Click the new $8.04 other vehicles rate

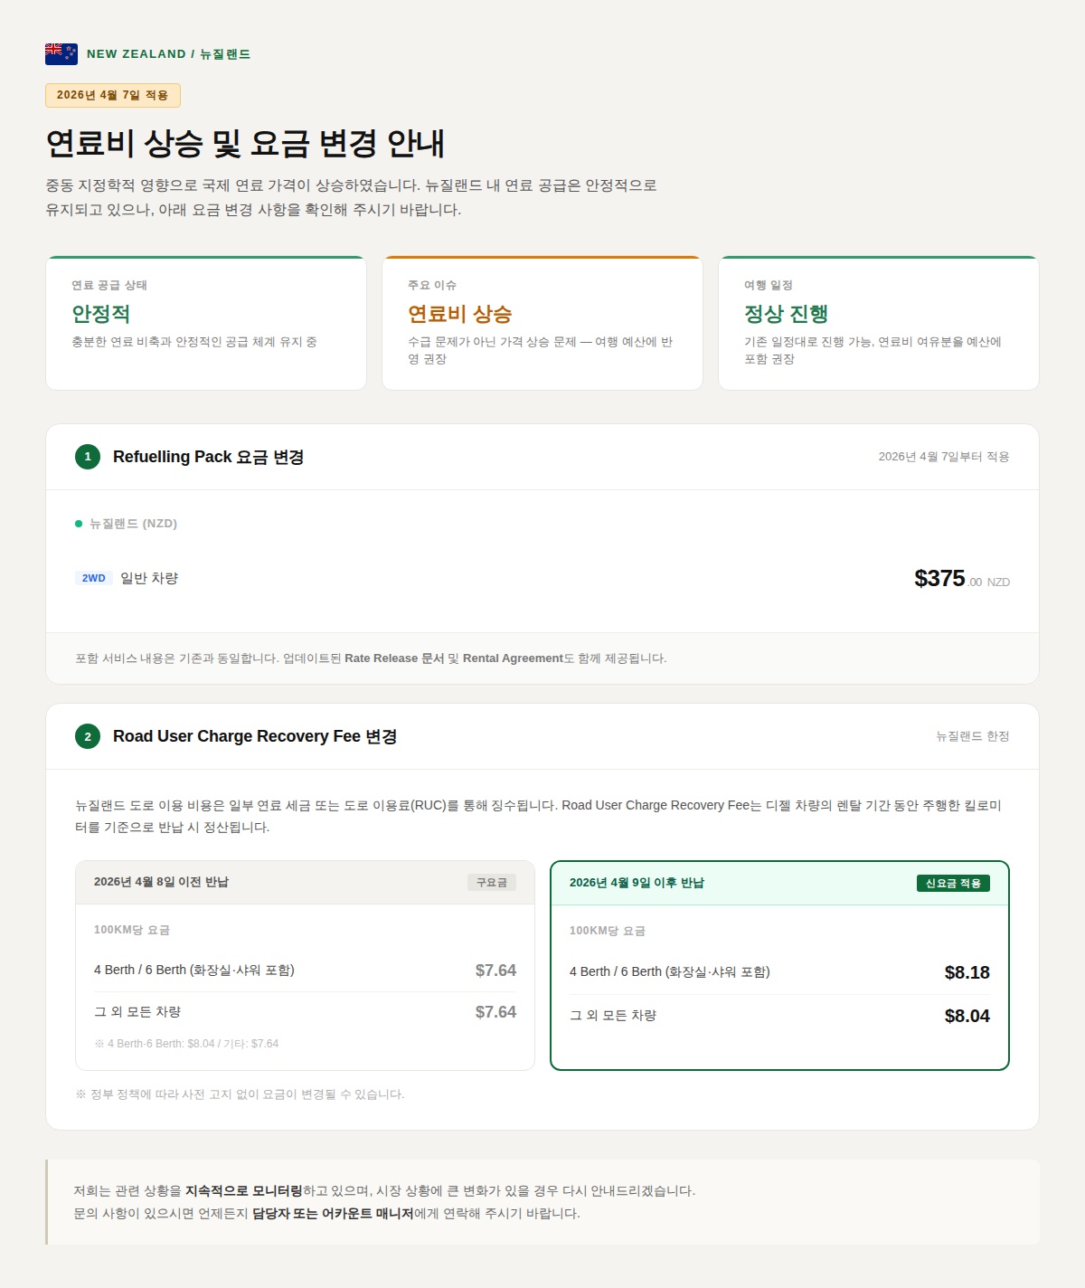click(967, 1016)
